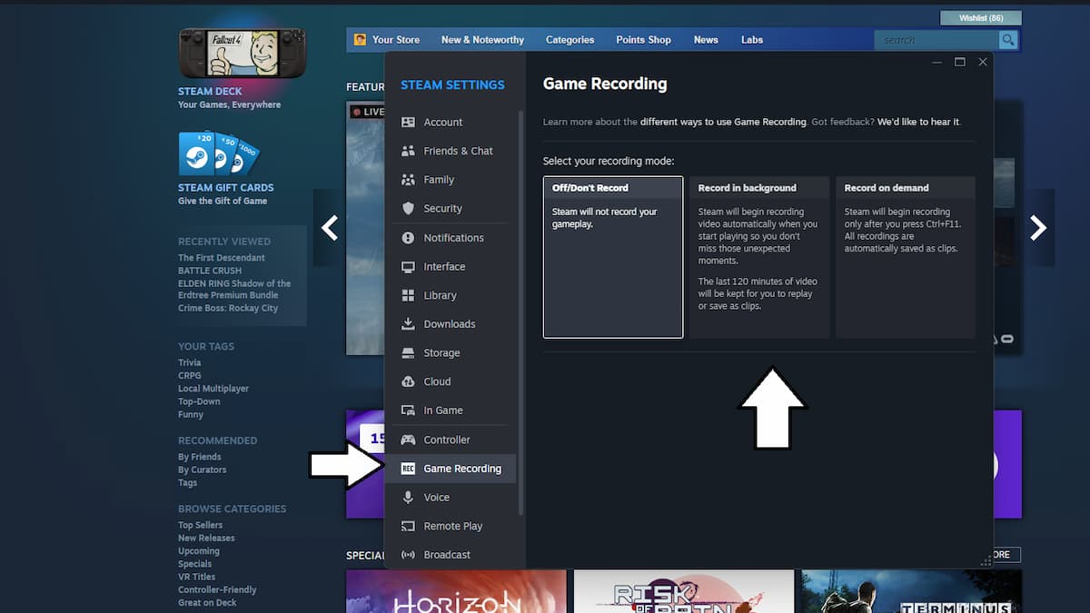Click the search magnifier icon

pyautogui.click(x=1007, y=39)
